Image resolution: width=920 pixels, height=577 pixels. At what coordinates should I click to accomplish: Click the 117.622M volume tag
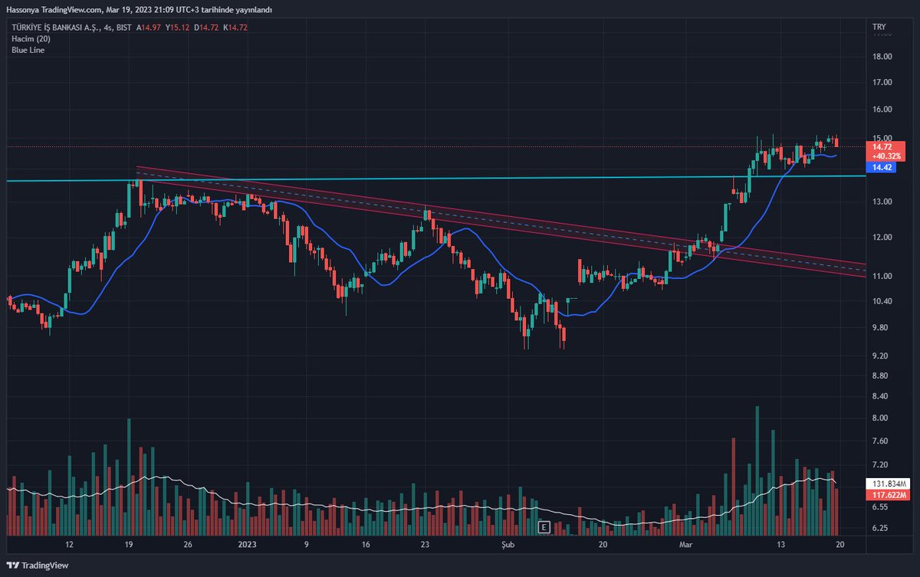pyautogui.click(x=888, y=495)
